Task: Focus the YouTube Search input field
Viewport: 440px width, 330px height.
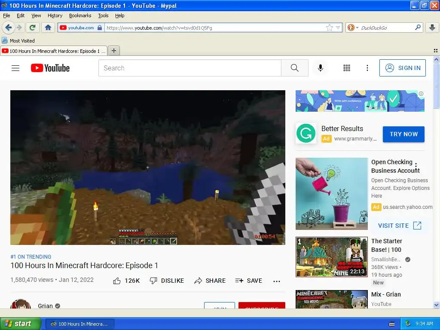Action: [x=189, y=68]
